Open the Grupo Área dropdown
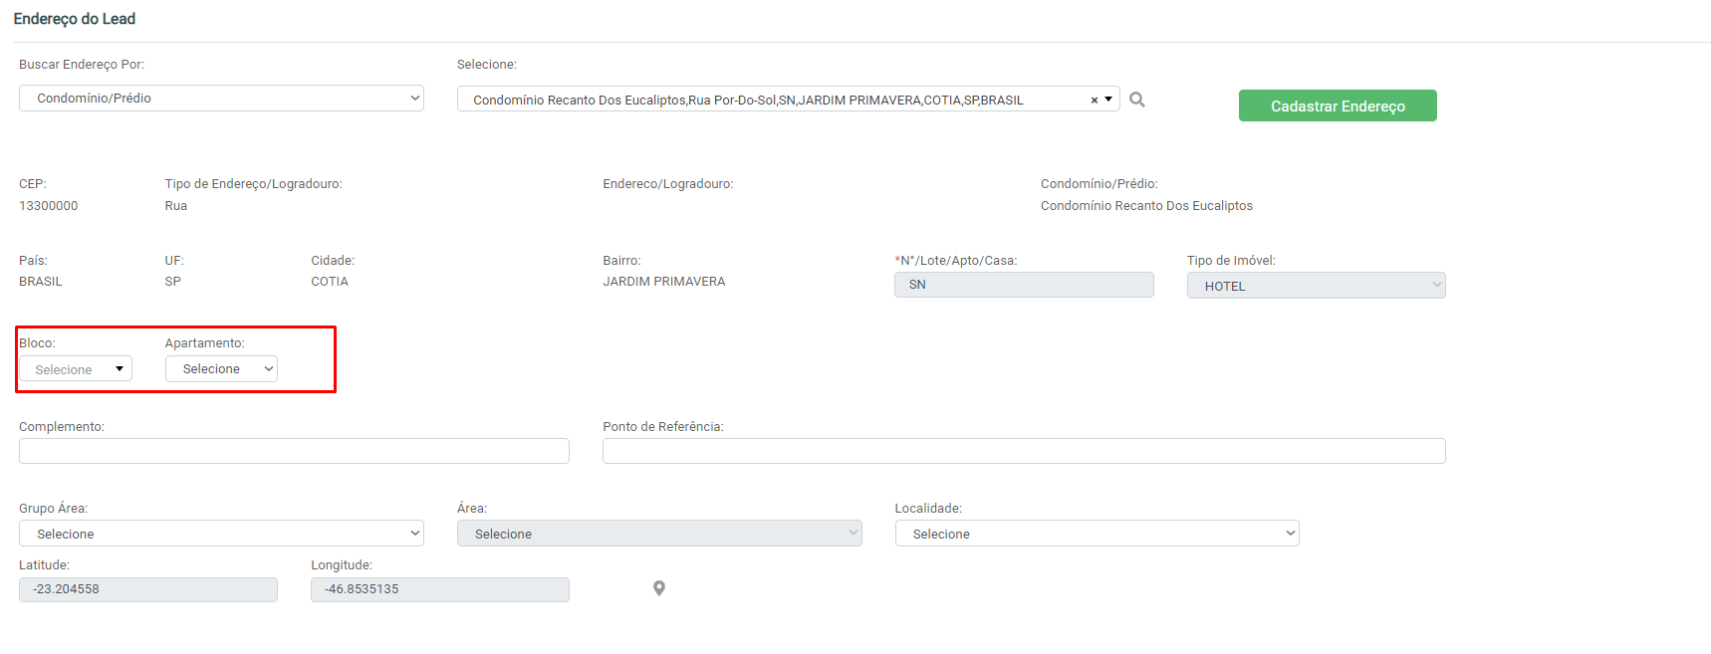 pyautogui.click(x=221, y=534)
